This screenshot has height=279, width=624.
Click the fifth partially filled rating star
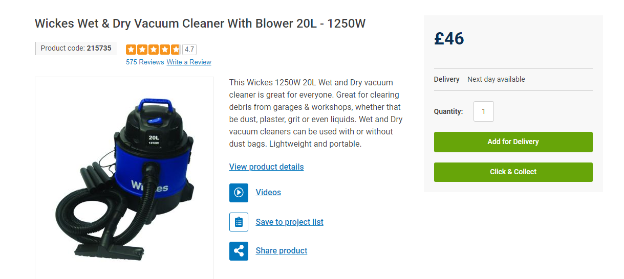pos(176,50)
